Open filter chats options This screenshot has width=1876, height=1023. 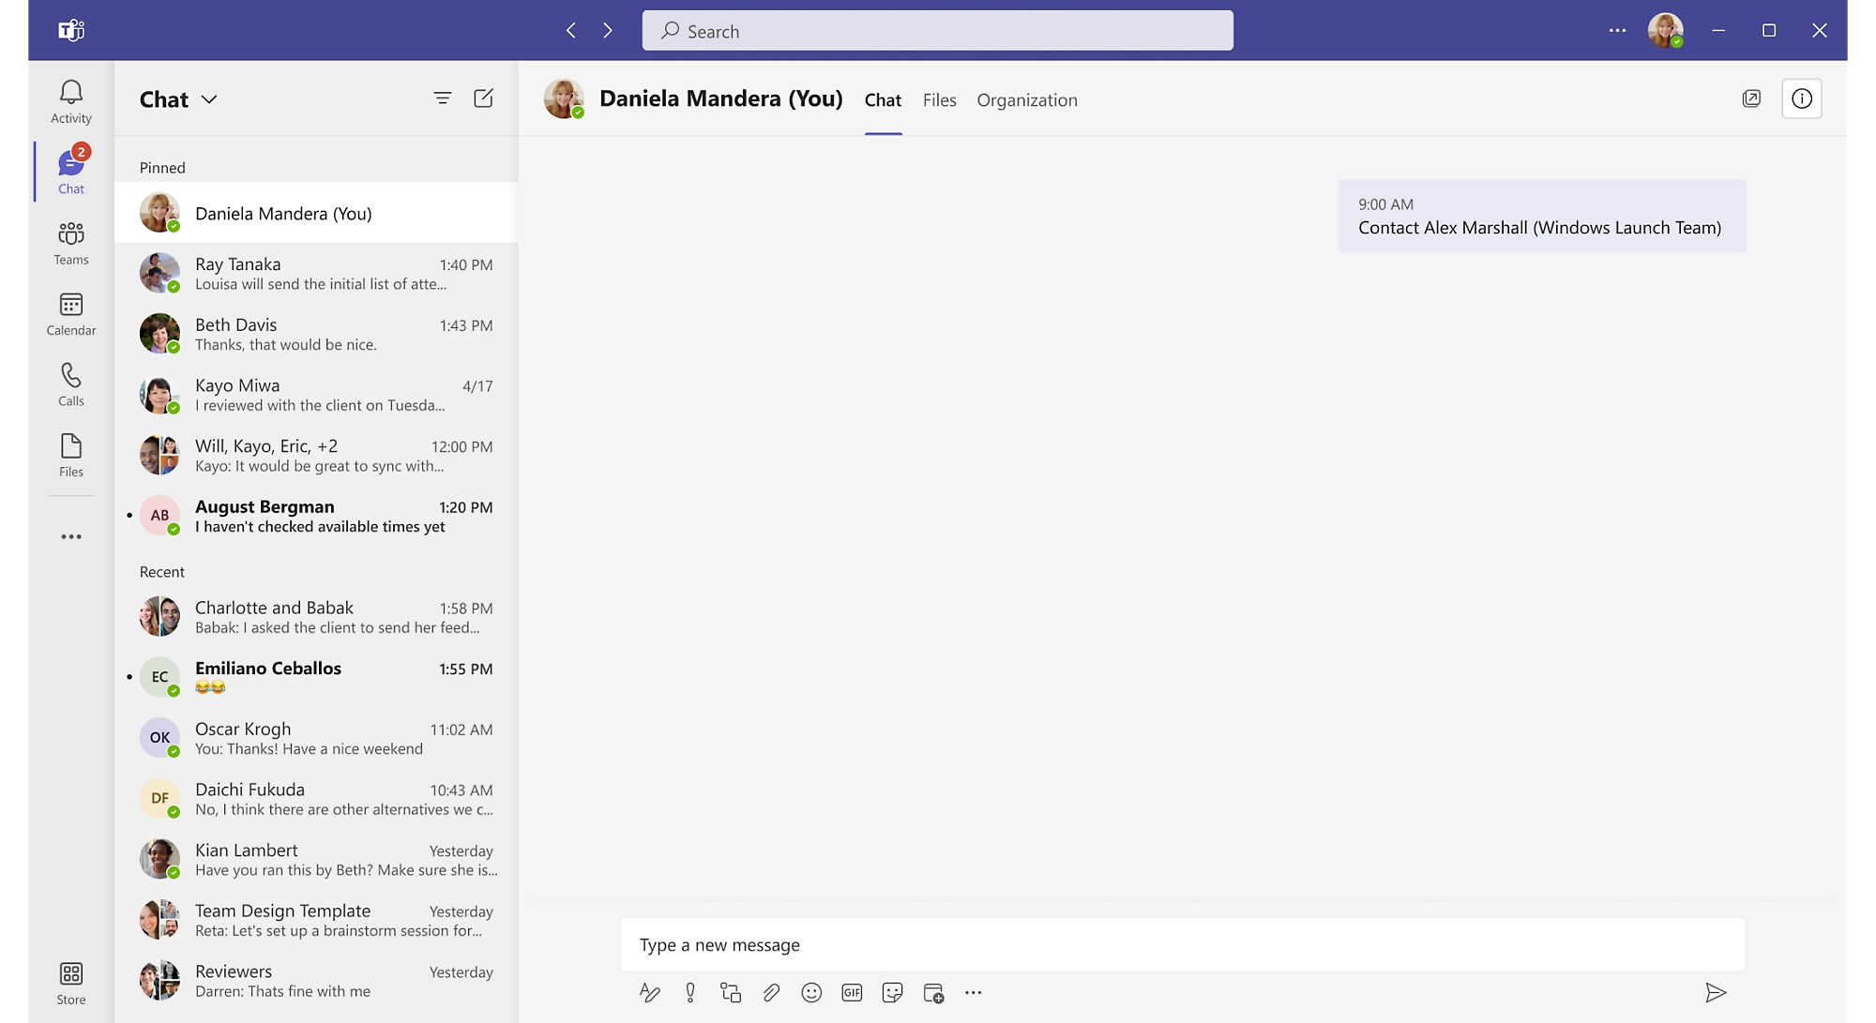click(442, 97)
